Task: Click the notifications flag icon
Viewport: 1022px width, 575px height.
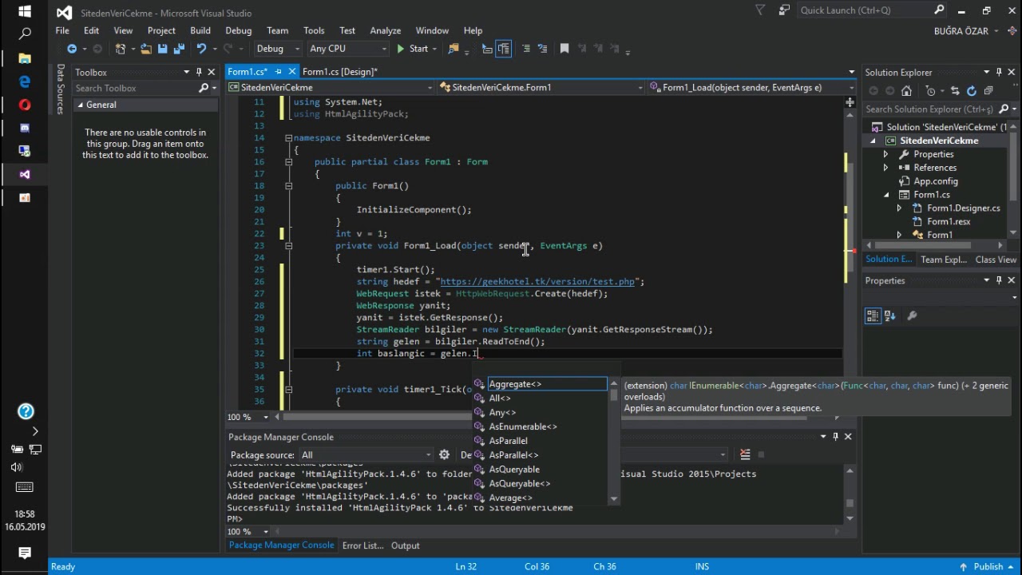Action: coord(759,10)
